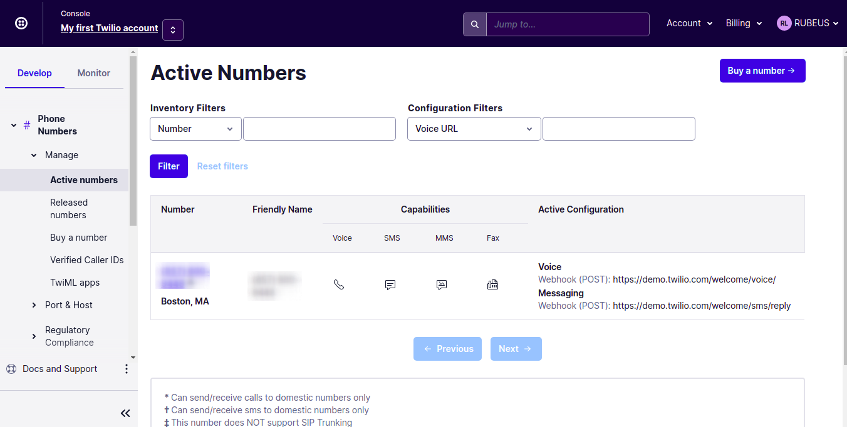The height and width of the screenshot is (427, 847).
Task: Open Released numbers in sidebar
Action: pyautogui.click(x=69, y=209)
